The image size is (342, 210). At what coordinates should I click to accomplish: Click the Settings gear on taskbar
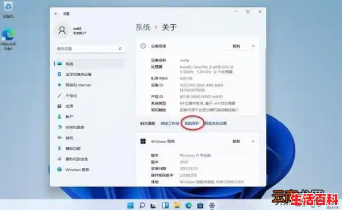[212, 205]
